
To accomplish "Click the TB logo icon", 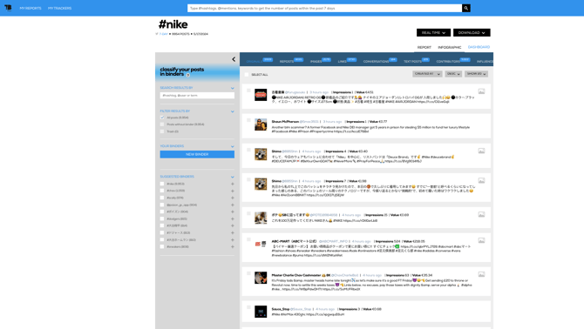I will tap(8, 8).
